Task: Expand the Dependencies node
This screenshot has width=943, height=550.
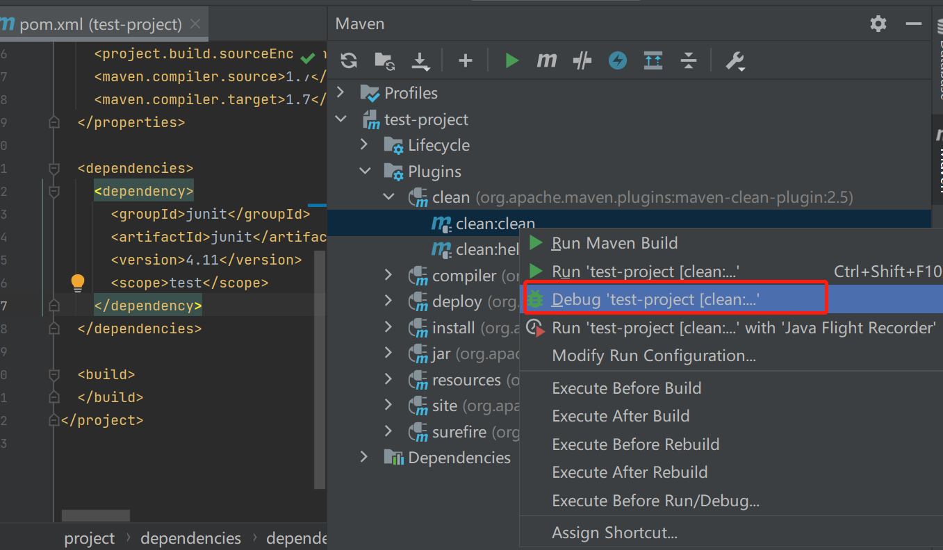Action: pyautogui.click(x=364, y=458)
